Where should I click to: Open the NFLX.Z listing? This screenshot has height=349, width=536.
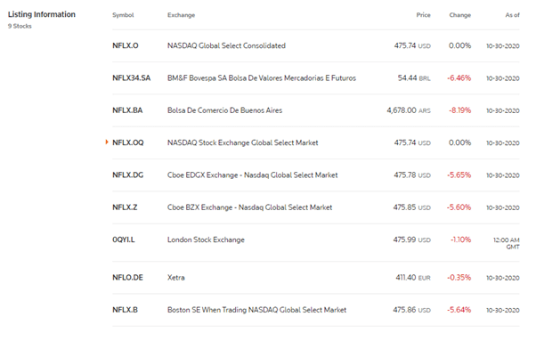[x=125, y=207]
